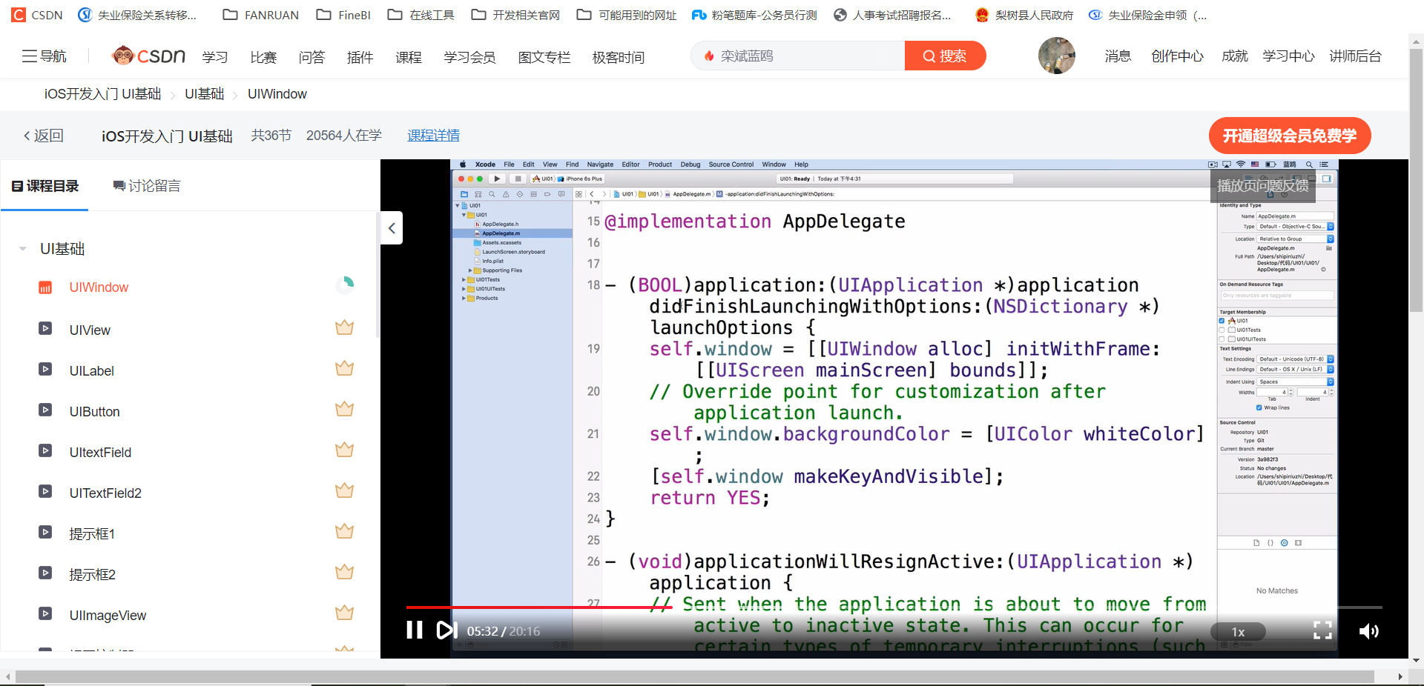
Task: Click 开通超级会员免费学 button
Action: point(1290,136)
